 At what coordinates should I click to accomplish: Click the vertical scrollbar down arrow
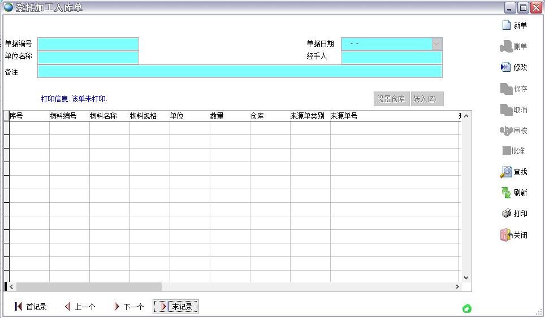(466, 277)
